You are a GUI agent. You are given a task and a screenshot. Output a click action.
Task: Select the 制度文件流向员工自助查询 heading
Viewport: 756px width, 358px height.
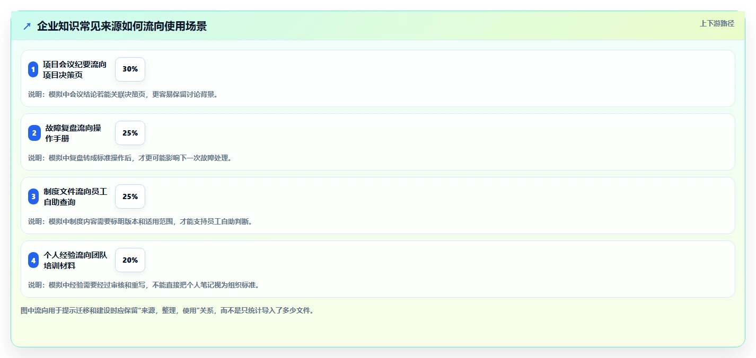pyautogui.click(x=75, y=196)
